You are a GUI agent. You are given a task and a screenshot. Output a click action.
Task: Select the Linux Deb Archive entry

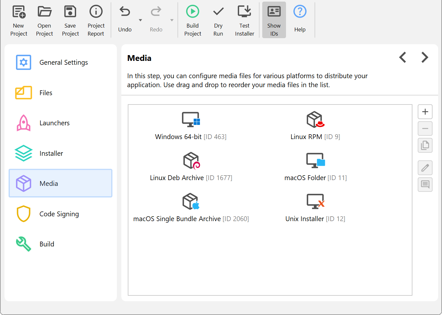coord(191,167)
